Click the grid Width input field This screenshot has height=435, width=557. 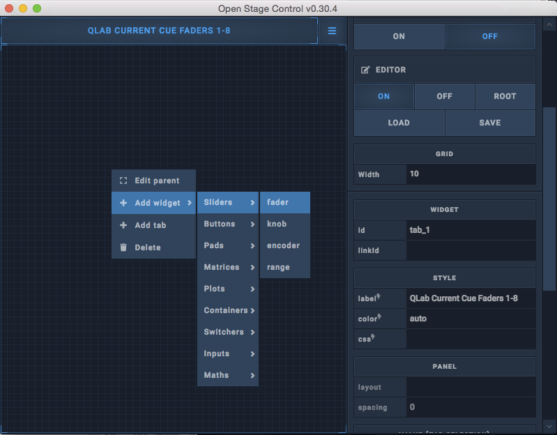click(x=471, y=174)
